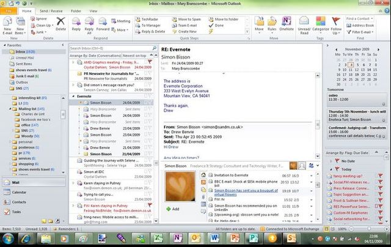Mark Press Release task flag complete

click(x=380, y=188)
